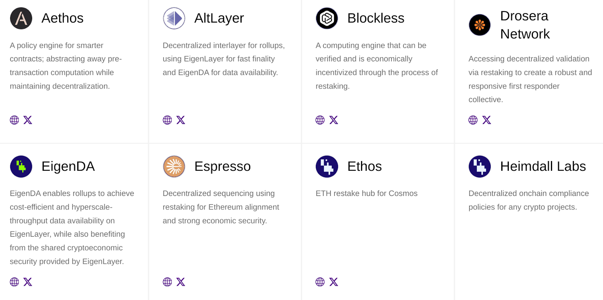This screenshot has width=603, height=300.
Task: Open the EigenDA website globe icon
Action: click(x=14, y=282)
